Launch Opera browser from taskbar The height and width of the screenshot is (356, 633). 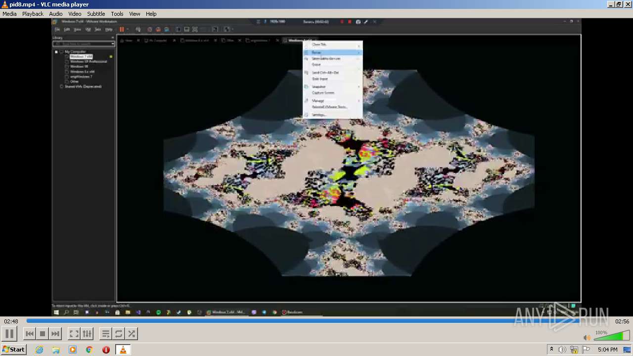point(106,350)
